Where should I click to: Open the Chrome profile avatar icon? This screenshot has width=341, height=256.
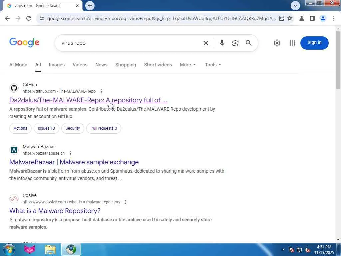pyautogui.click(x=323, y=19)
